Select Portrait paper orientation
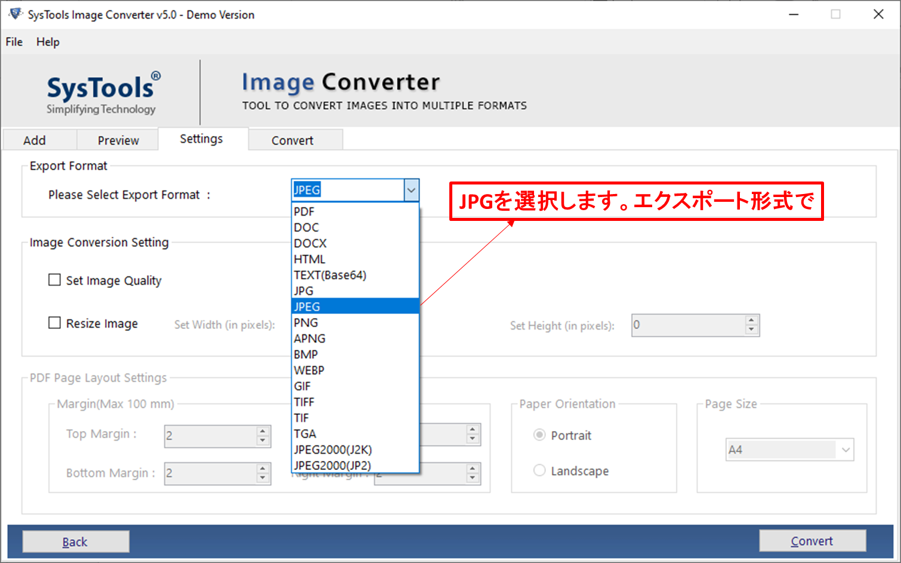 (x=539, y=435)
